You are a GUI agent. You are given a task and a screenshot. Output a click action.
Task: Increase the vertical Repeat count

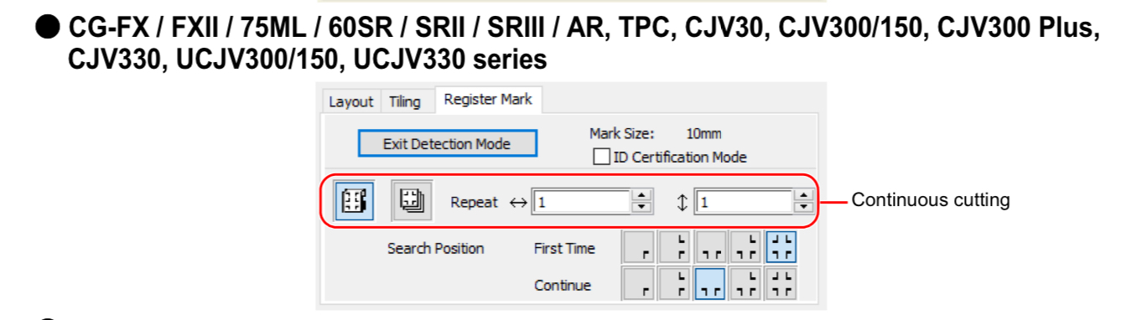tap(804, 197)
